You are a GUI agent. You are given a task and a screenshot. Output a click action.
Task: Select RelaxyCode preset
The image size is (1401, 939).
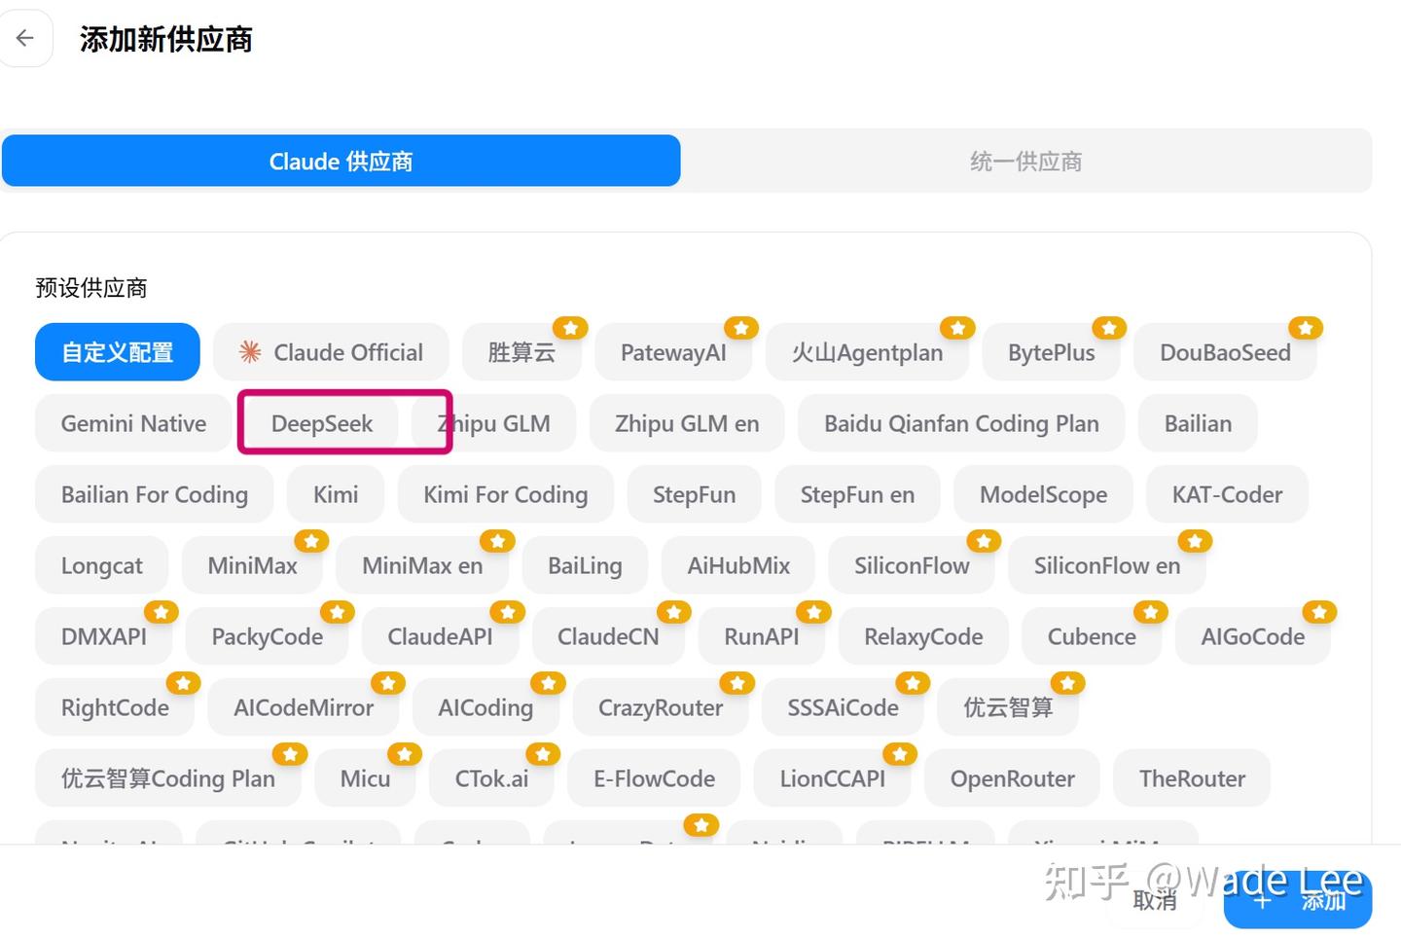point(923,636)
